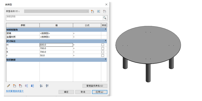Click the magnifier search icon
The image size is (202, 101).
point(105,18)
